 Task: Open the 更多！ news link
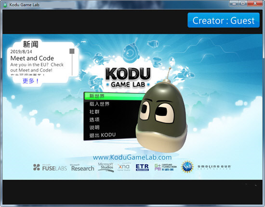30,81
